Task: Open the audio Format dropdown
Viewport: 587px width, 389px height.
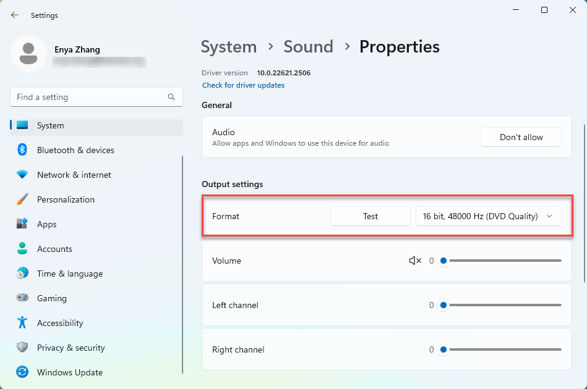Action: pos(488,216)
